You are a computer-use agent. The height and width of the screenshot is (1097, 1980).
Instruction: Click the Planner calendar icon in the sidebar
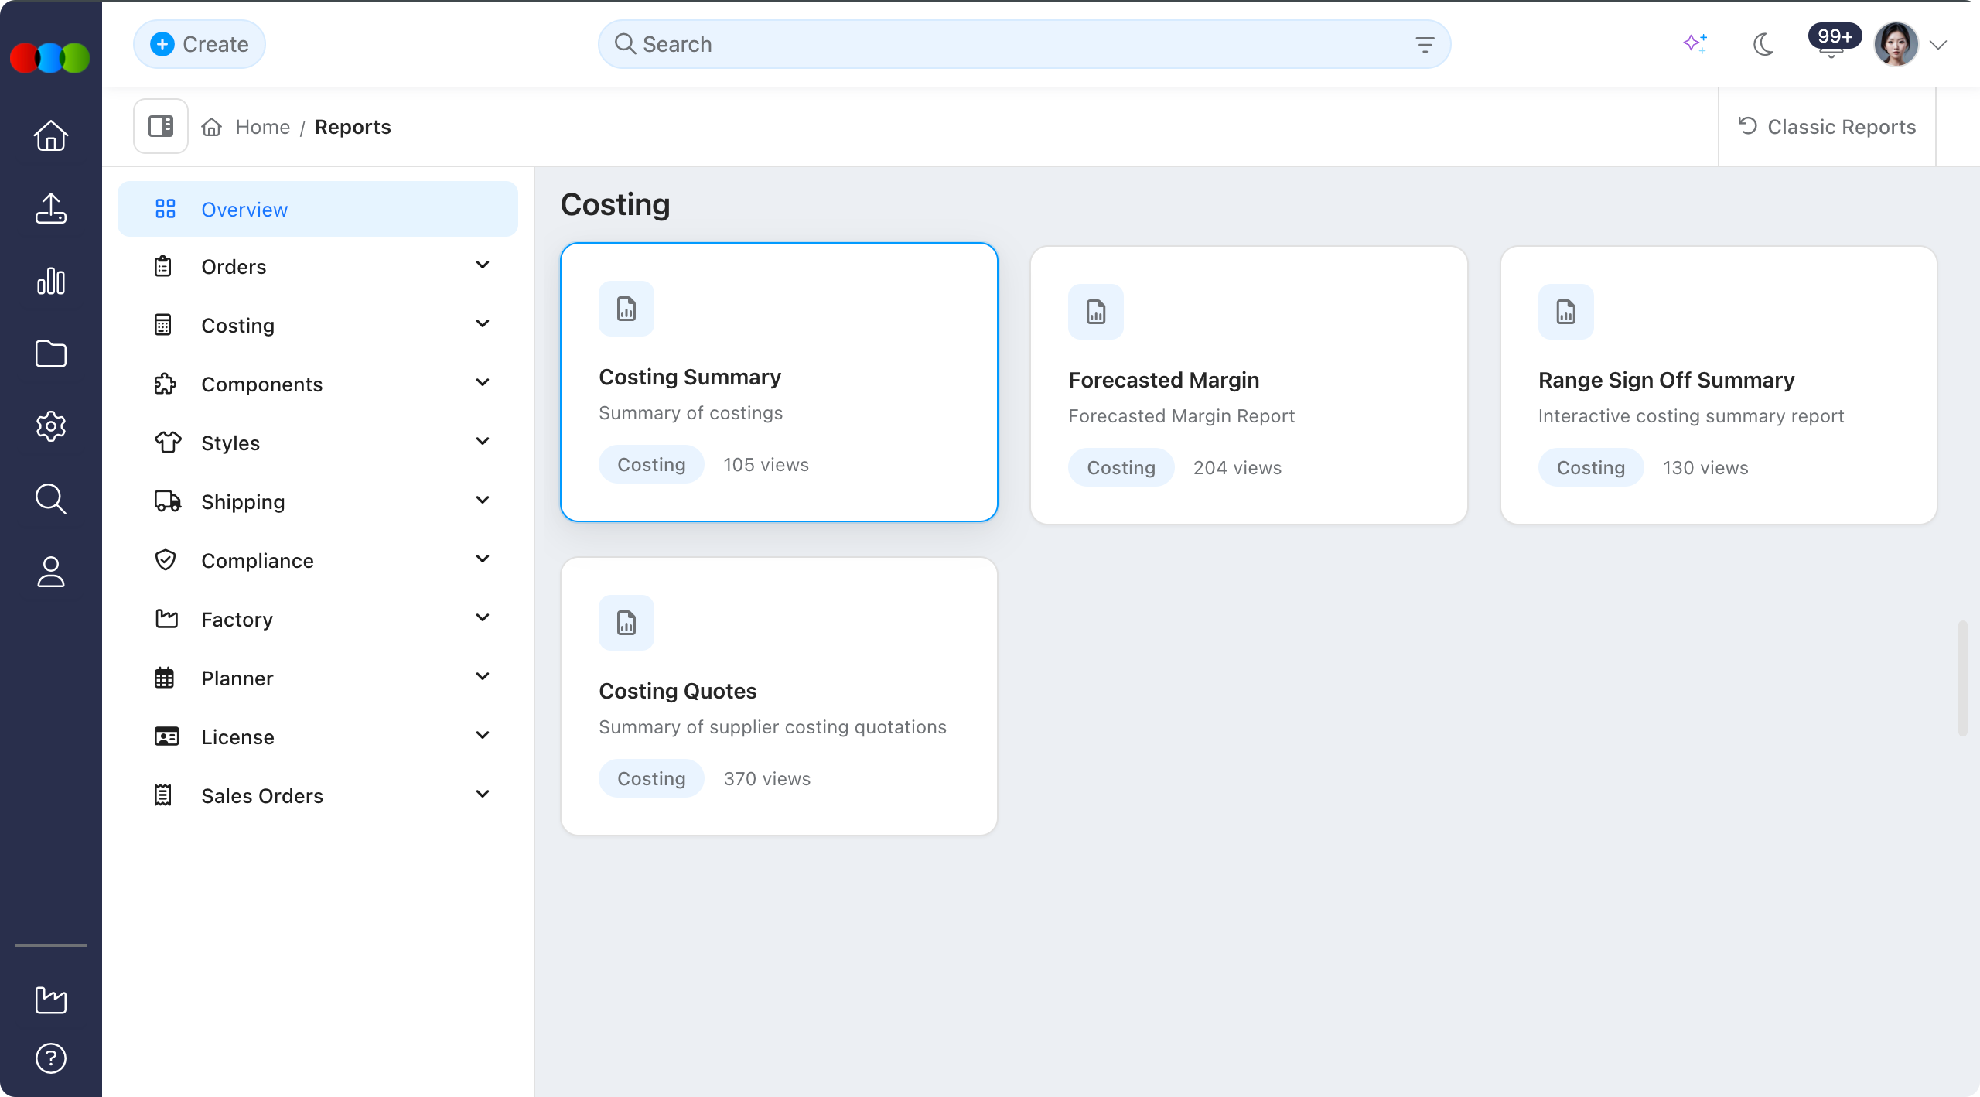click(x=164, y=678)
